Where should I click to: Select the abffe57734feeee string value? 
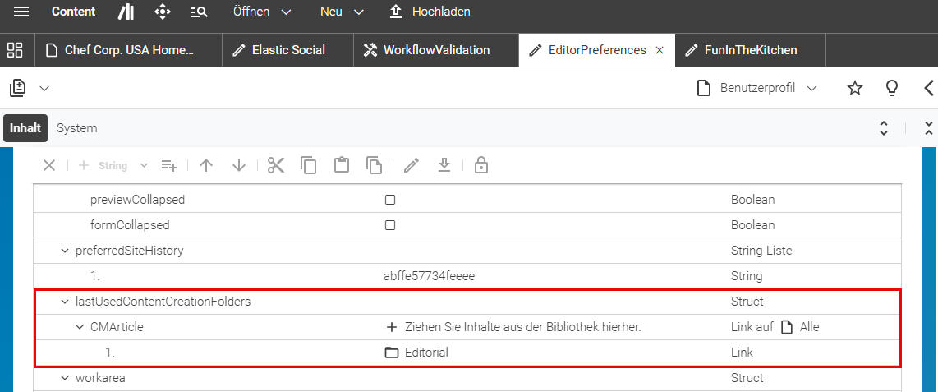429,276
